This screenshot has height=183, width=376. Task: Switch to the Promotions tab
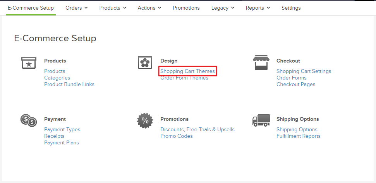click(186, 8)
